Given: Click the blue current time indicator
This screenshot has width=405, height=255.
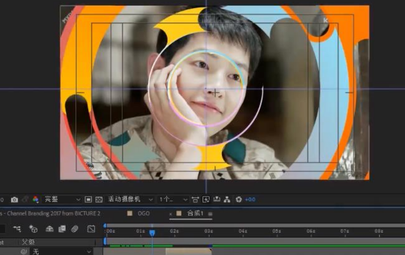Looking at the screenshot, I should tap(152, 233).
